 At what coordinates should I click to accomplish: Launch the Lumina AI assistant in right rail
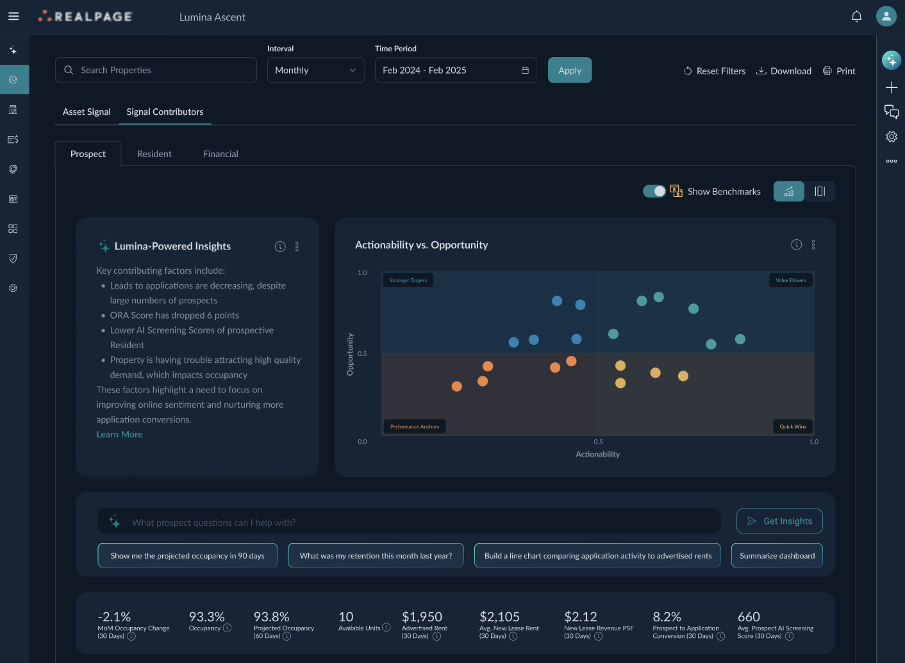pyautogui.click(x=892, y=60)
